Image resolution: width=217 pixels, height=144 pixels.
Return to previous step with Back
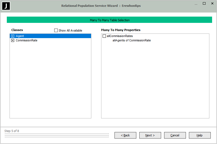point(125,135)
